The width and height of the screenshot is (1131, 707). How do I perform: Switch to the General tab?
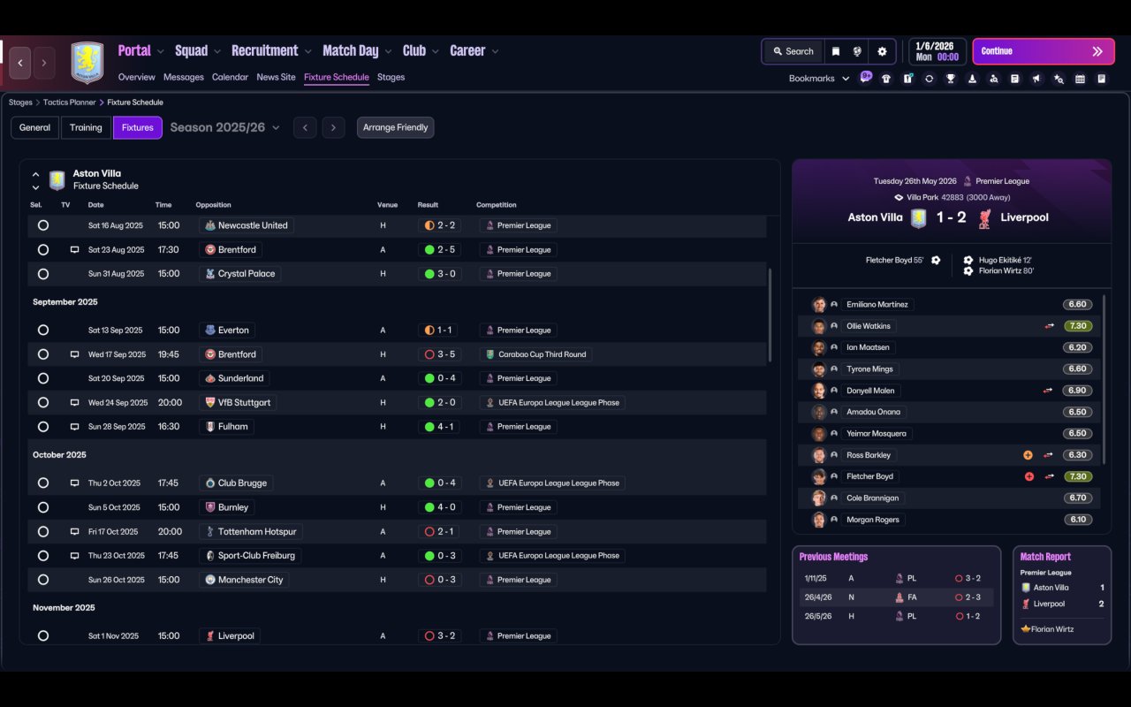coord(35,127)
